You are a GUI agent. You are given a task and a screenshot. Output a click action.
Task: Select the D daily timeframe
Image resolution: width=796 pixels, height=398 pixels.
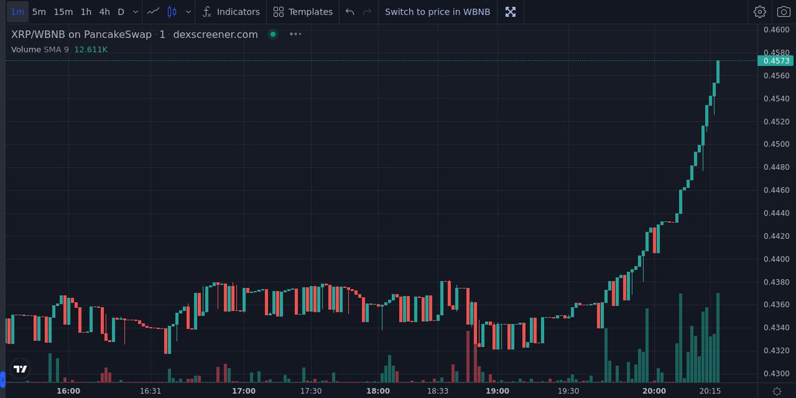(121, 11)
